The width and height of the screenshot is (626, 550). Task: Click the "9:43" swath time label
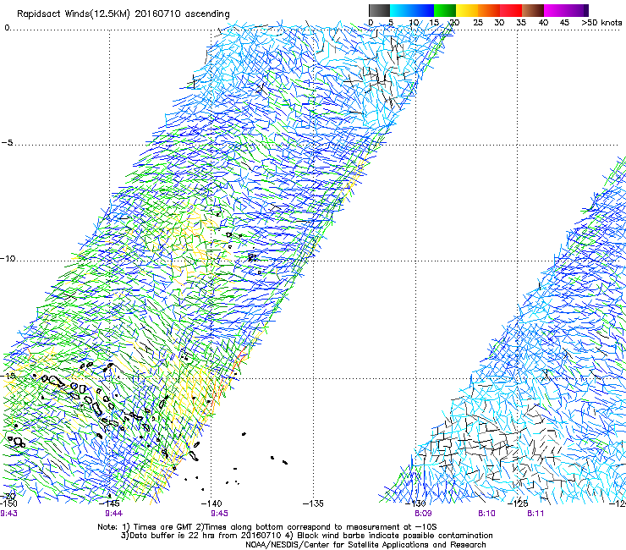click(8, 514)
